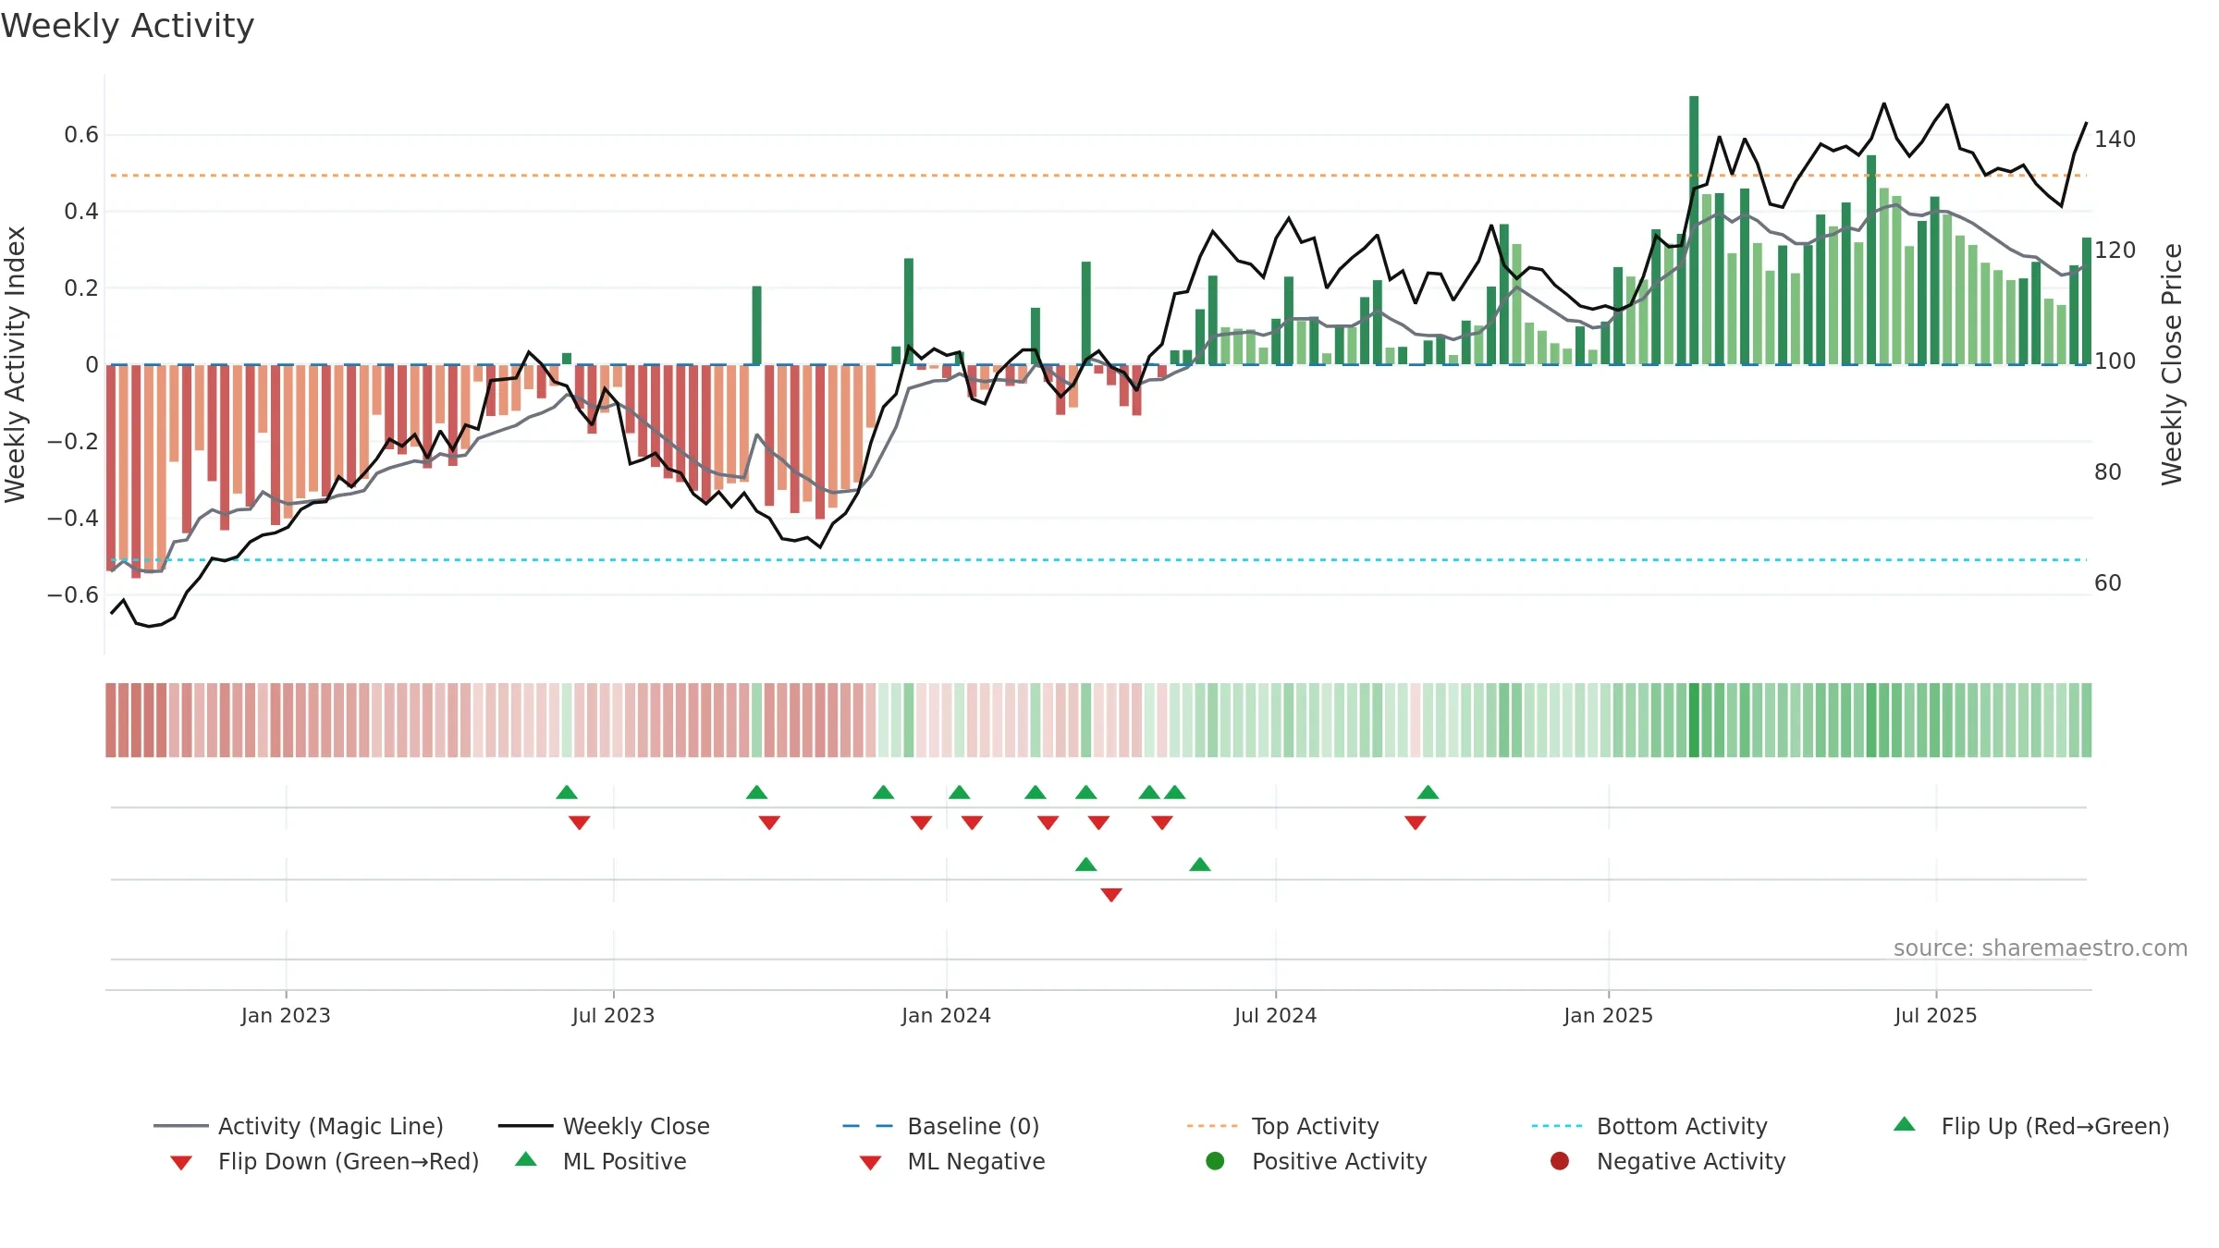
Task: Click the Weekly Activity chart title
Action: click(x=128, y=26)
